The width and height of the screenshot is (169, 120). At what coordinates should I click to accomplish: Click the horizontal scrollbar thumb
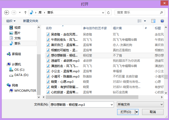[92, 97]
